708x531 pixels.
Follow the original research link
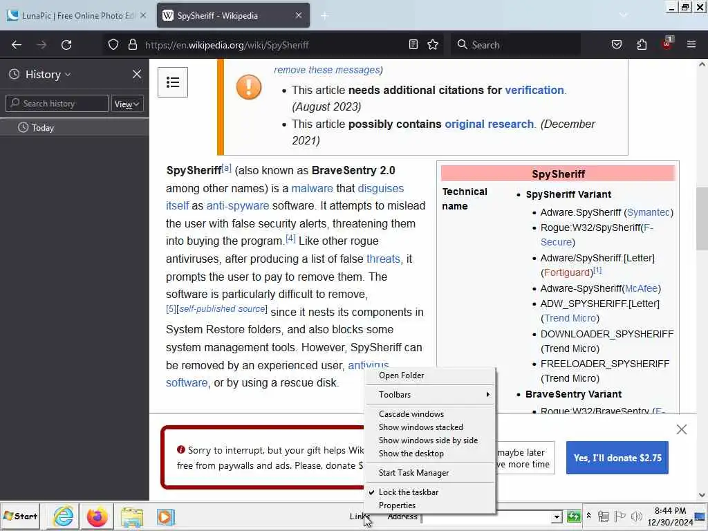[489, 124]
